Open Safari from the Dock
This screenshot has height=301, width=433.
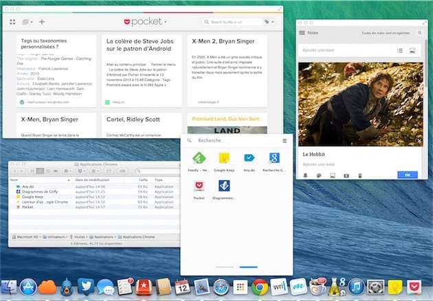221,287
